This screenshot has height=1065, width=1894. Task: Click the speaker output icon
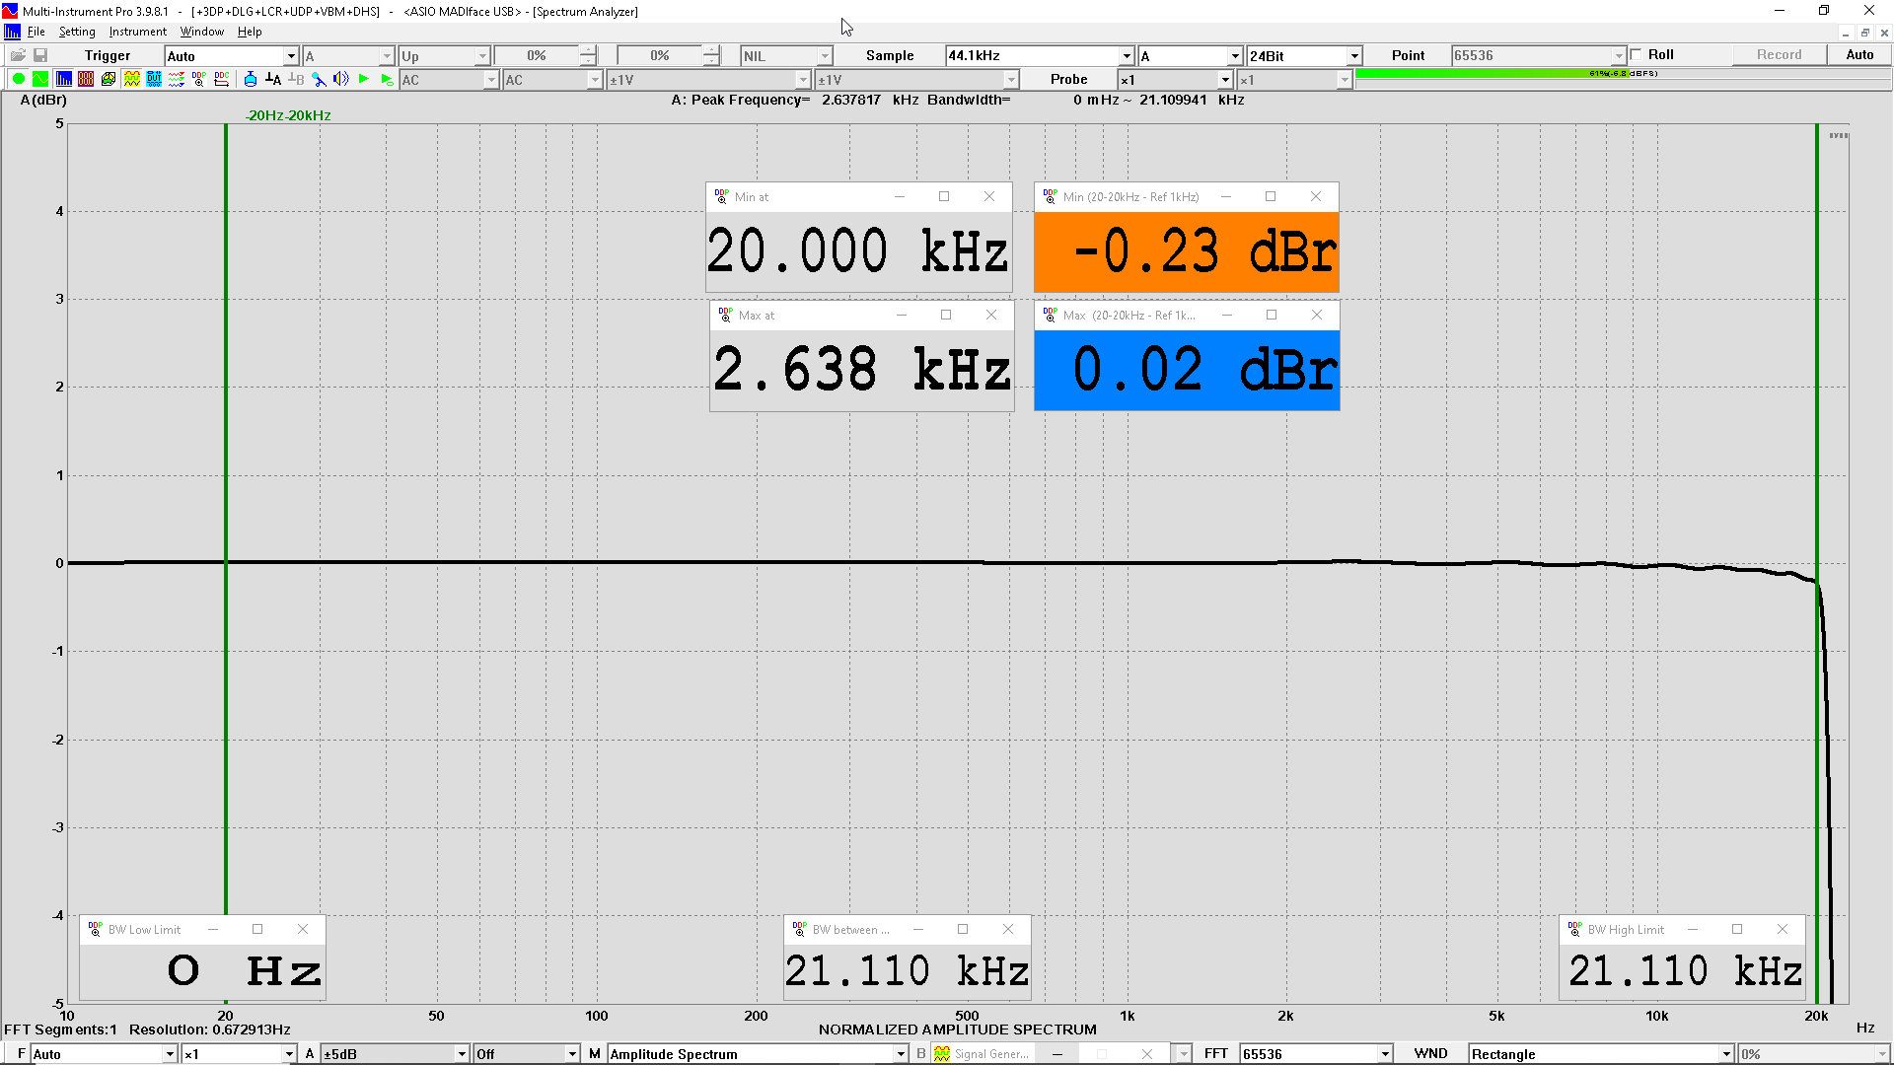pos(341,79)
